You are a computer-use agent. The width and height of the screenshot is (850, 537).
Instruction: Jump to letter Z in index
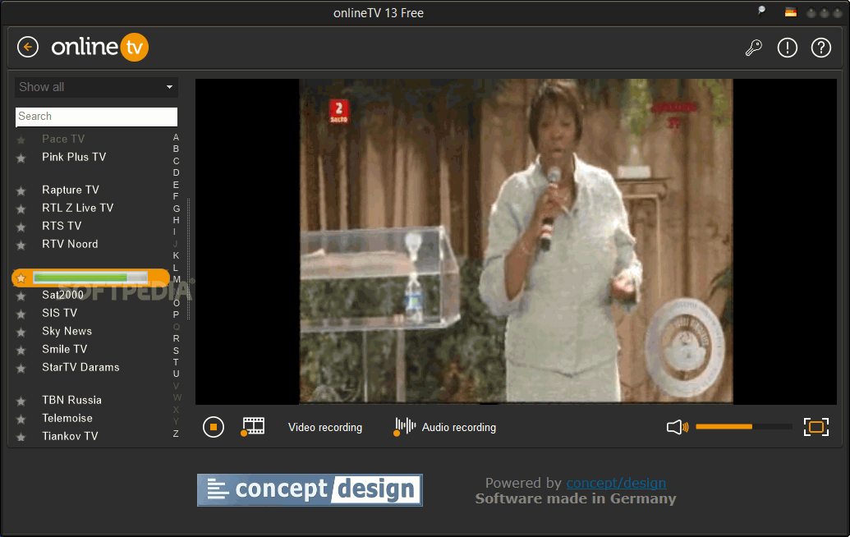176,434
